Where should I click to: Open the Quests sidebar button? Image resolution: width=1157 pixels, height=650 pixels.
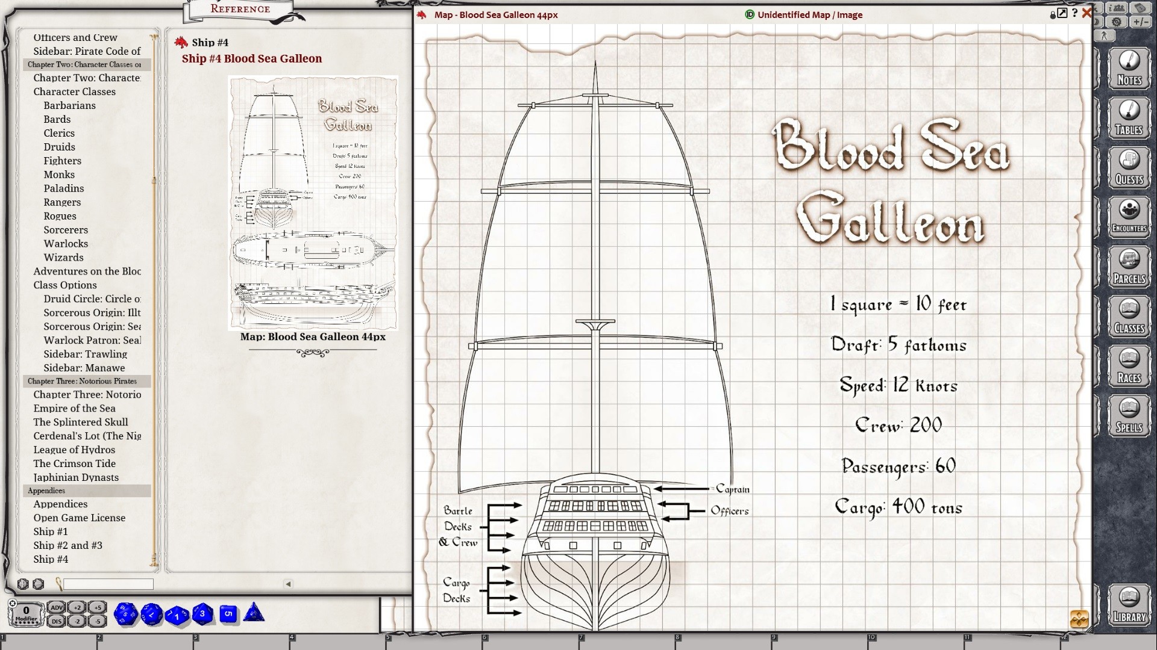click(x=1129, y=169)
